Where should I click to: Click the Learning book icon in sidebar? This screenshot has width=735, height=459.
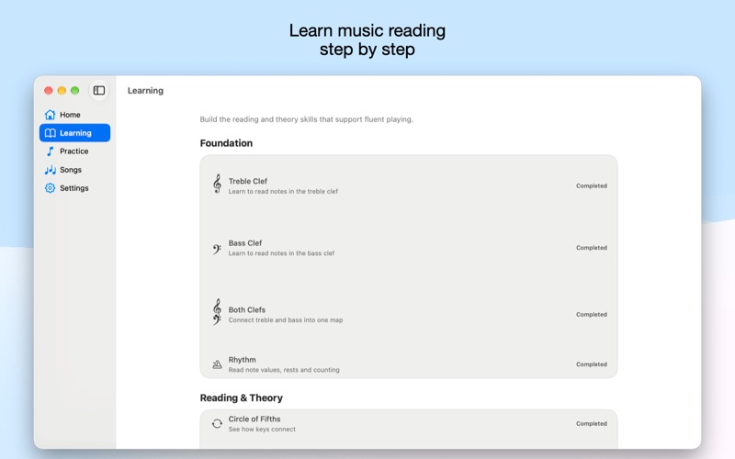(x=51, y=133)
